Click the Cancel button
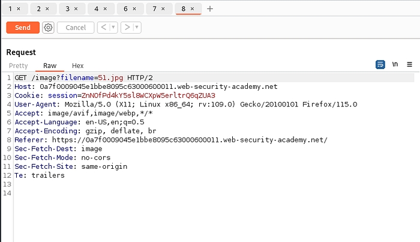This screenshot has width=420, height=242. [76, 28]
